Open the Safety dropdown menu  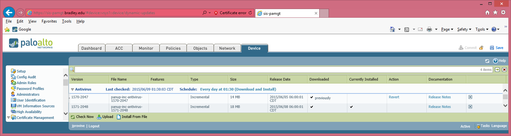pos(464,29)
